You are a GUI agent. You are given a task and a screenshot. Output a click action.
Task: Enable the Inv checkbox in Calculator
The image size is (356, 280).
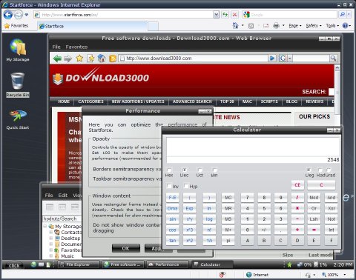(x=169, y=186)
